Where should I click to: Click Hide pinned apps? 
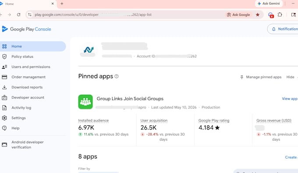tap(290, 77)
